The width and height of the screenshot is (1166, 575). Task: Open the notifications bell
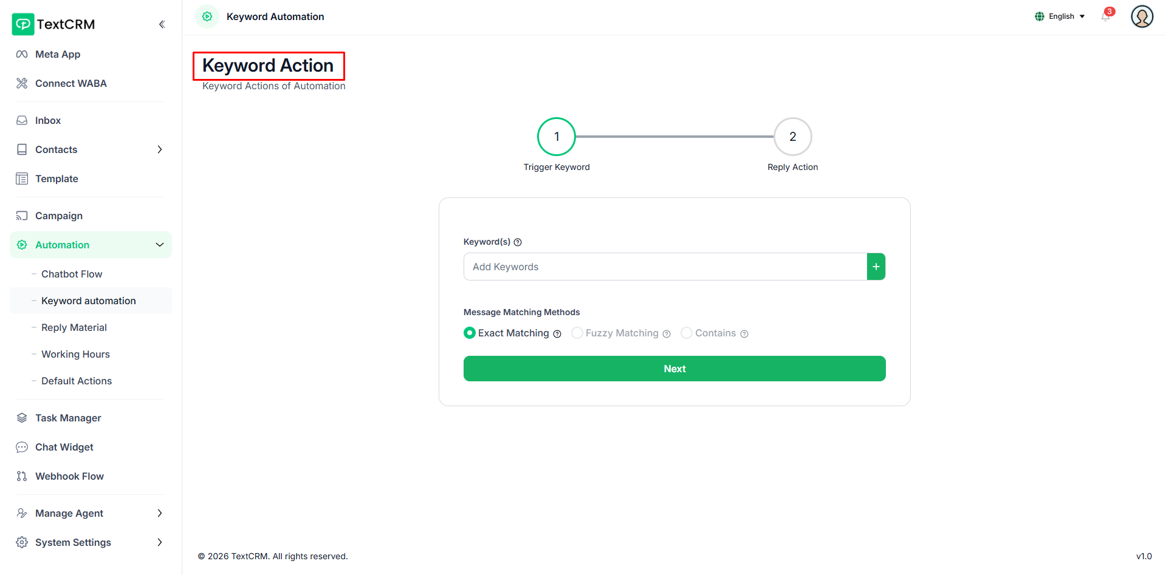[x=1105, y=16]
